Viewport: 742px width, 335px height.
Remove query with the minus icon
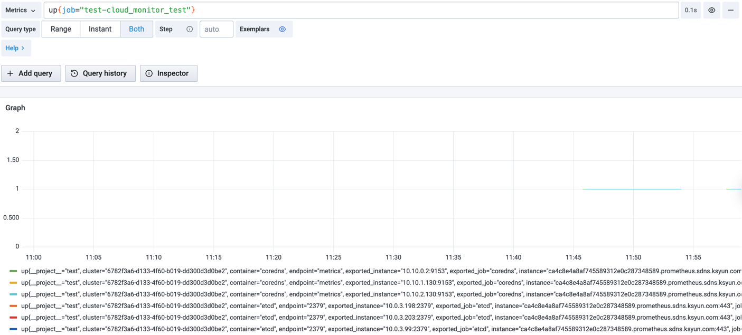tap(730, 10)
